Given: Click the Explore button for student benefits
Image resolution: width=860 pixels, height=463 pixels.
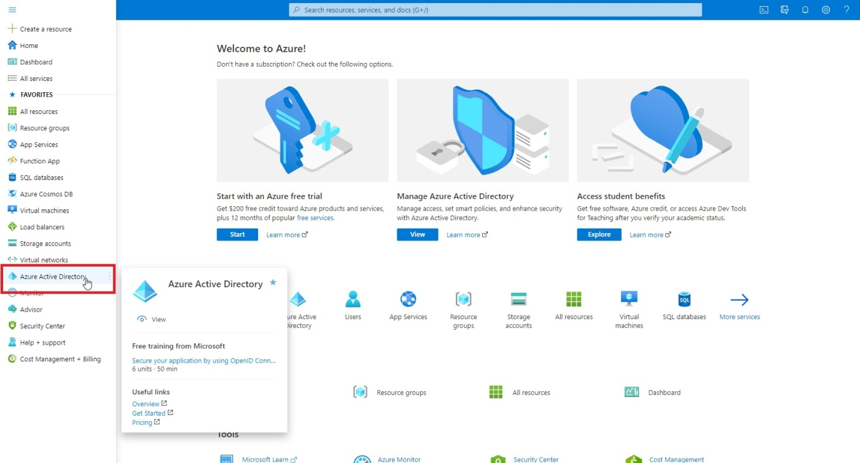Looking at the screenshot, I should pyautogui.click(x=599, y=234).
